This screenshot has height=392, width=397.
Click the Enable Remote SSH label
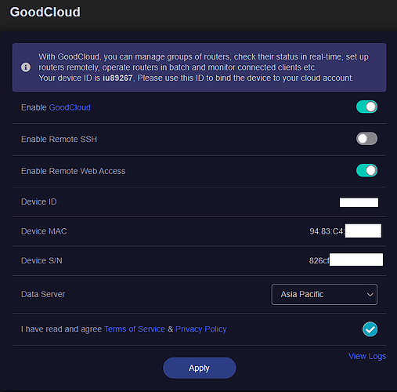59,140
